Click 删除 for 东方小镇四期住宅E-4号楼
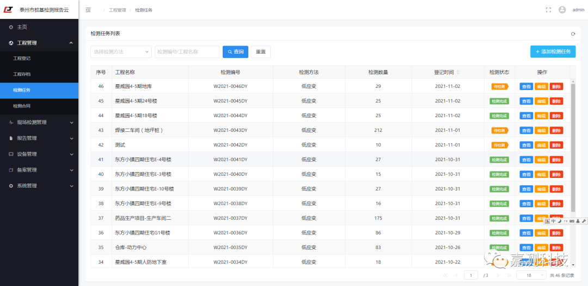Viewport: 588px width, 286px height. 556,160
